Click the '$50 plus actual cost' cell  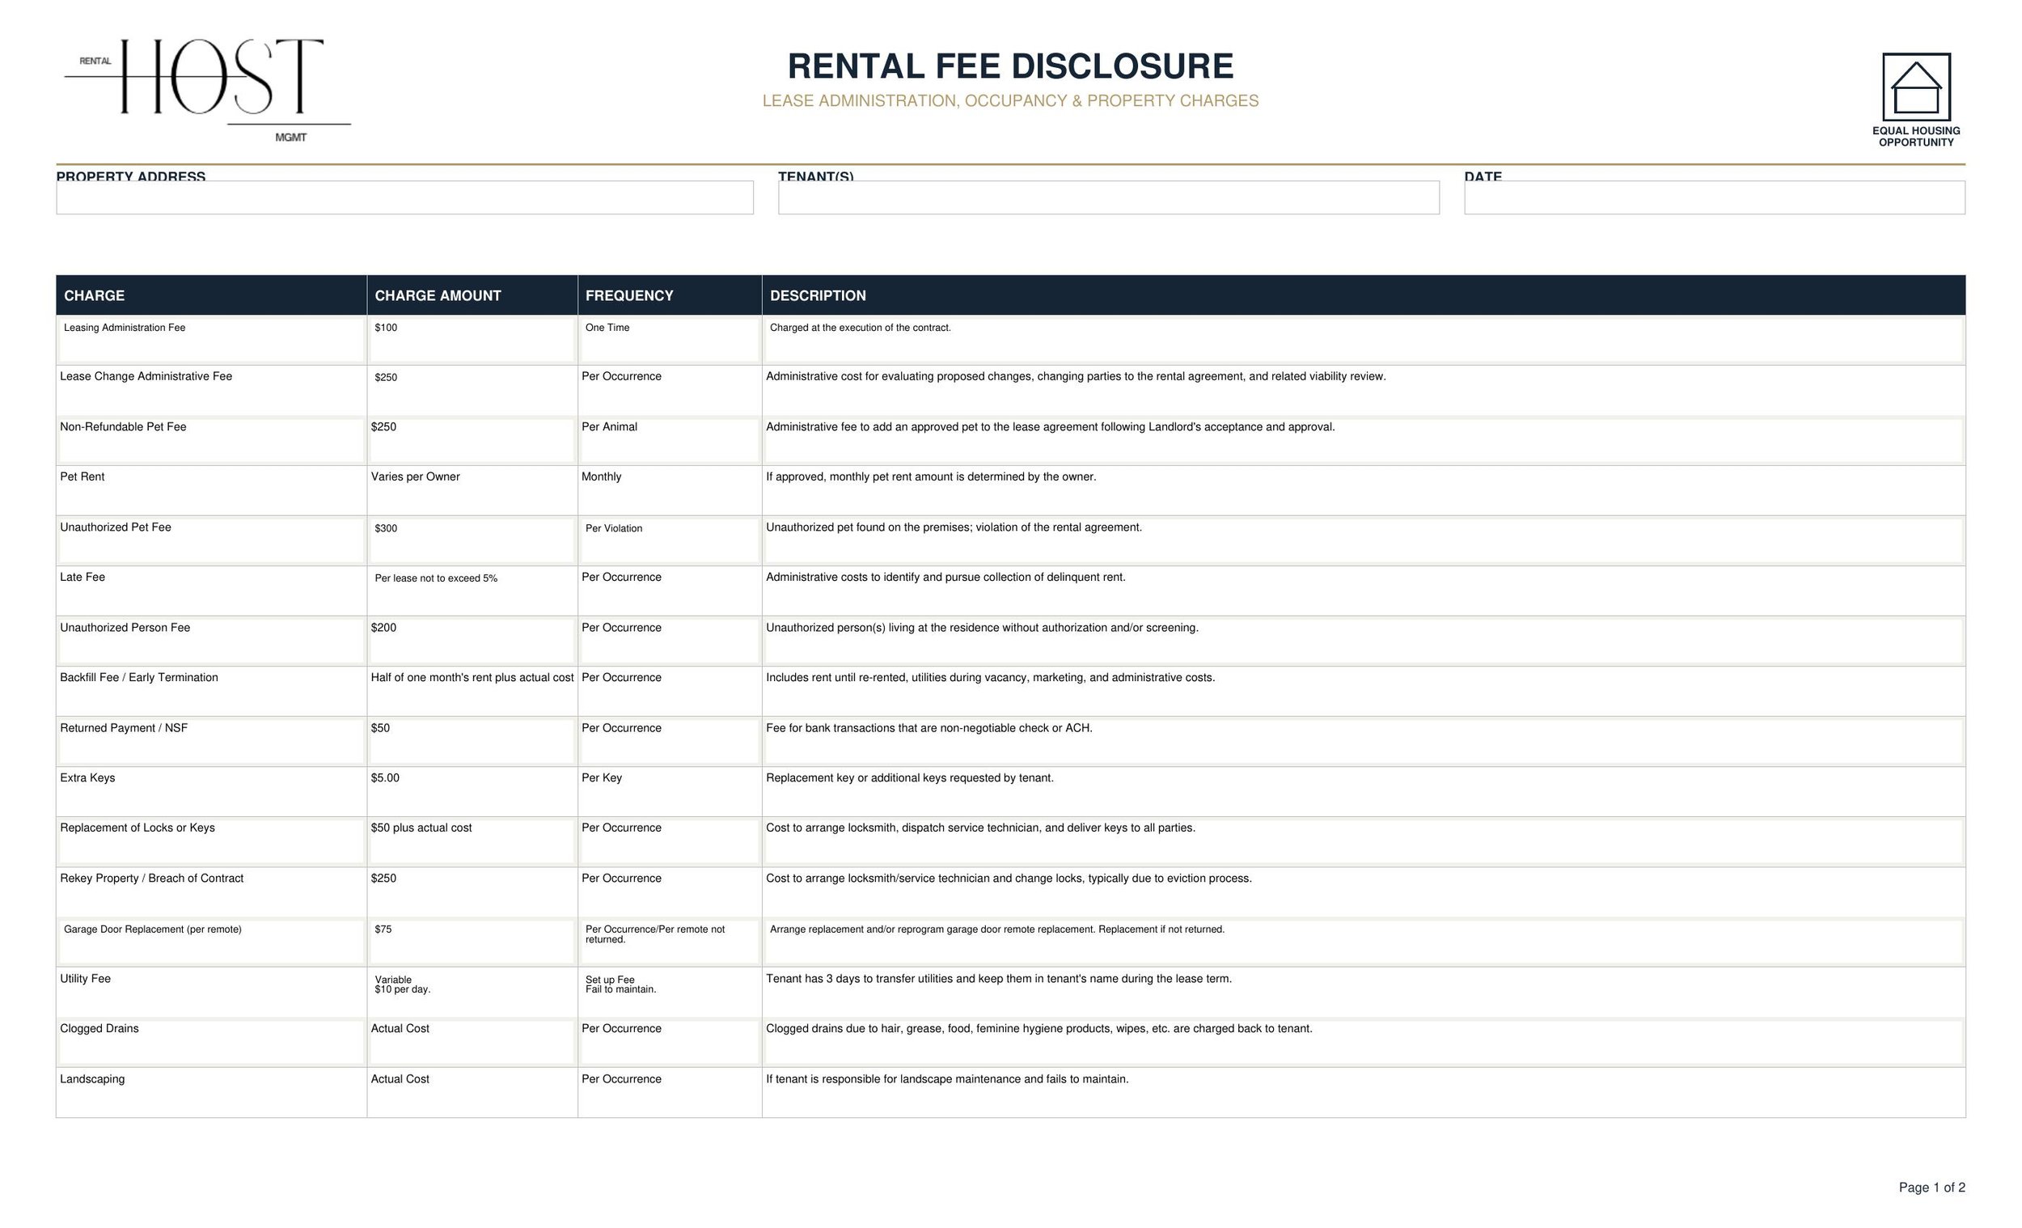[x=472, y=842]
